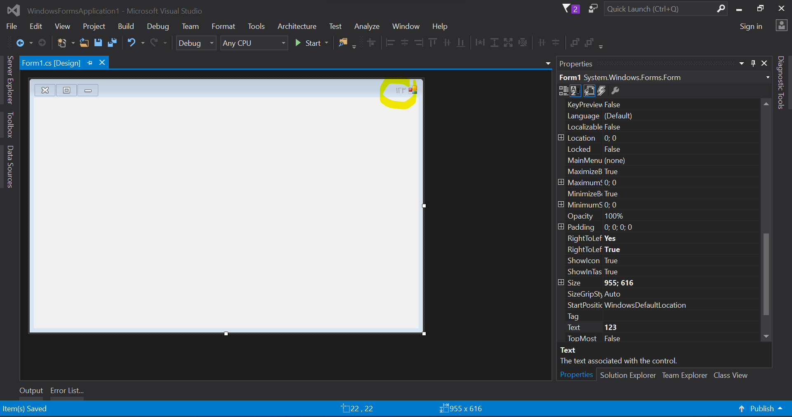Click the Save All icon
Screen dimensions: 792x417
point(112,43)
